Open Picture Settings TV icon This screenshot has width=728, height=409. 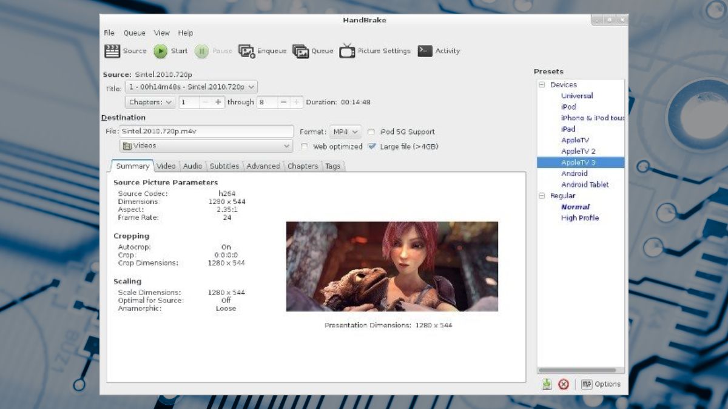pyautogui.click(x=347, y=52)
